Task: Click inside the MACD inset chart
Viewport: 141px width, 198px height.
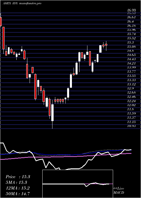Action: click(78, 184)
